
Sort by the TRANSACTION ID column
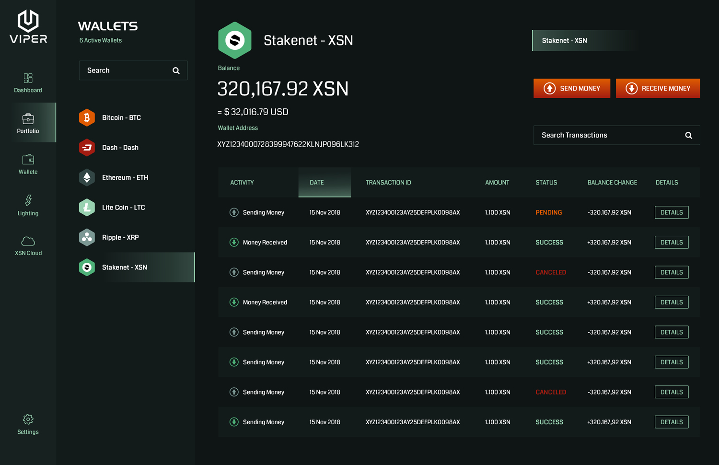388,183
